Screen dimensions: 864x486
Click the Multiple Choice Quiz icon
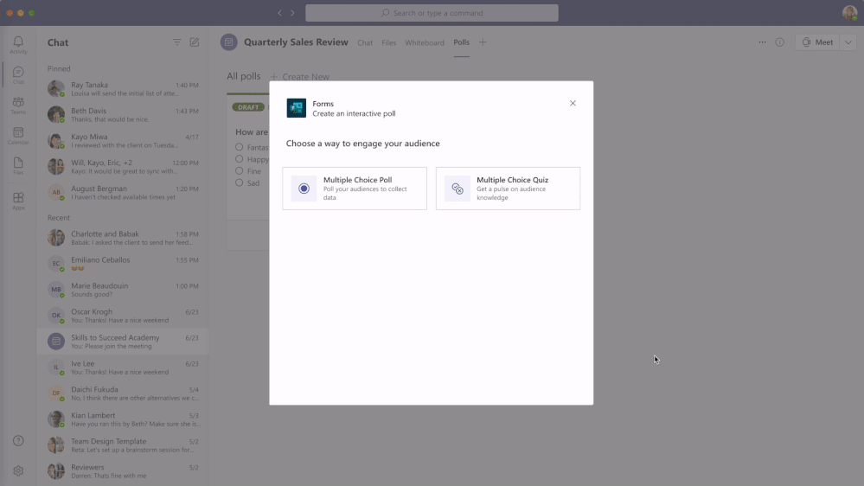[458, 189]
